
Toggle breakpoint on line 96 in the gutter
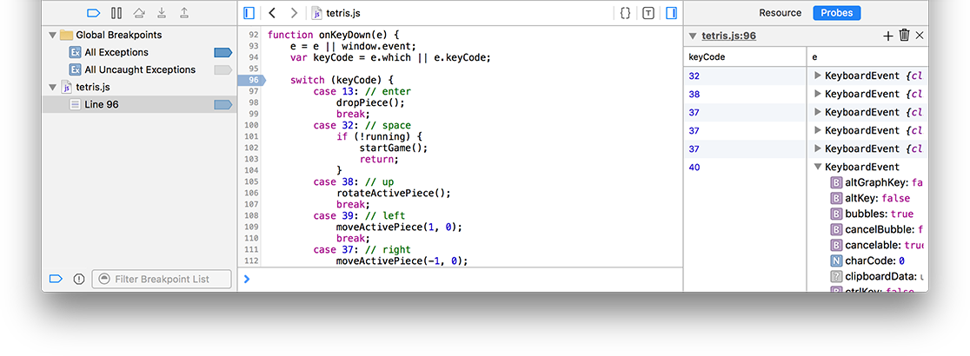[x=252, y=81]
